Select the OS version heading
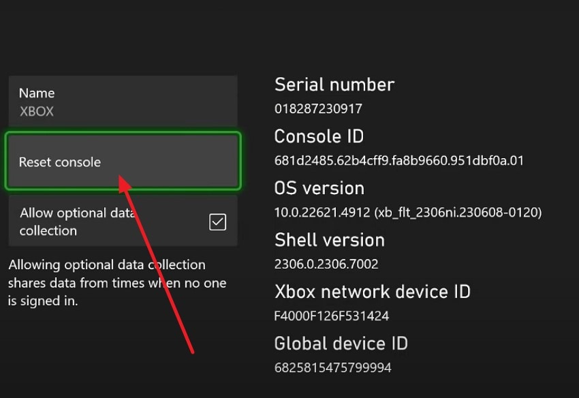This screenshot has height=398, width=579. click(319, 187)
